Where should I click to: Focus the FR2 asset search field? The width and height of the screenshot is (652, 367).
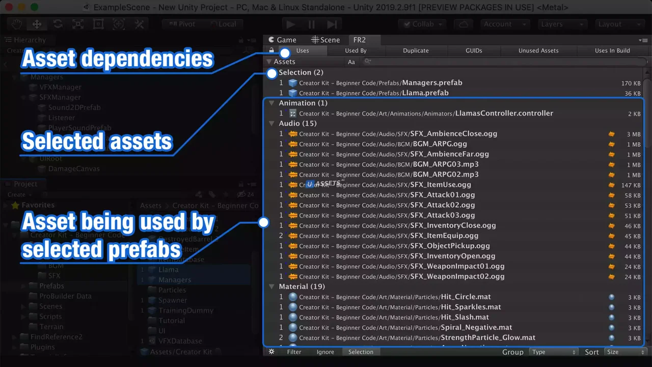tap(503, 62)
